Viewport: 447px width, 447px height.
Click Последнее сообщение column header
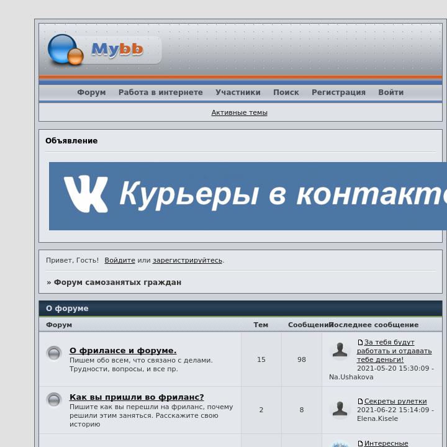tap(374, 325)
